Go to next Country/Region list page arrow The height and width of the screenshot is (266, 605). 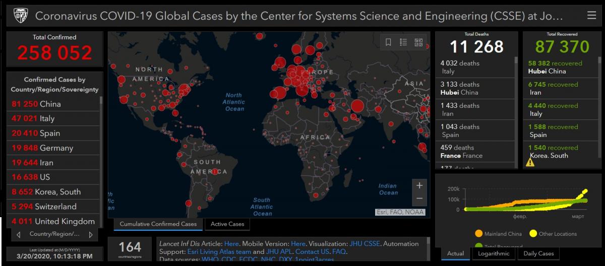click(x=91, y=234)
